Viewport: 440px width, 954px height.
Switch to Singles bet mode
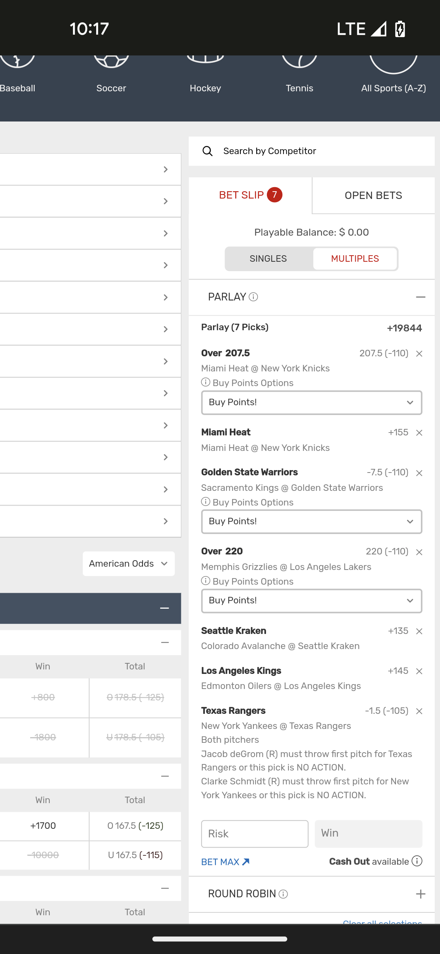[268, 259]
